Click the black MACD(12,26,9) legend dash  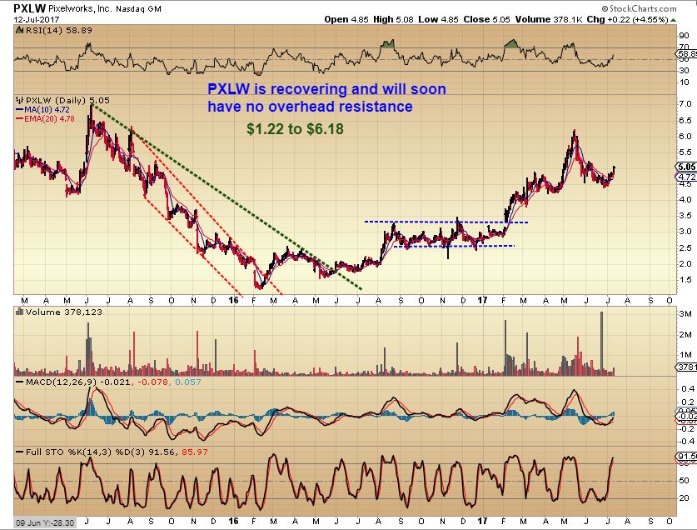[19, 382]
